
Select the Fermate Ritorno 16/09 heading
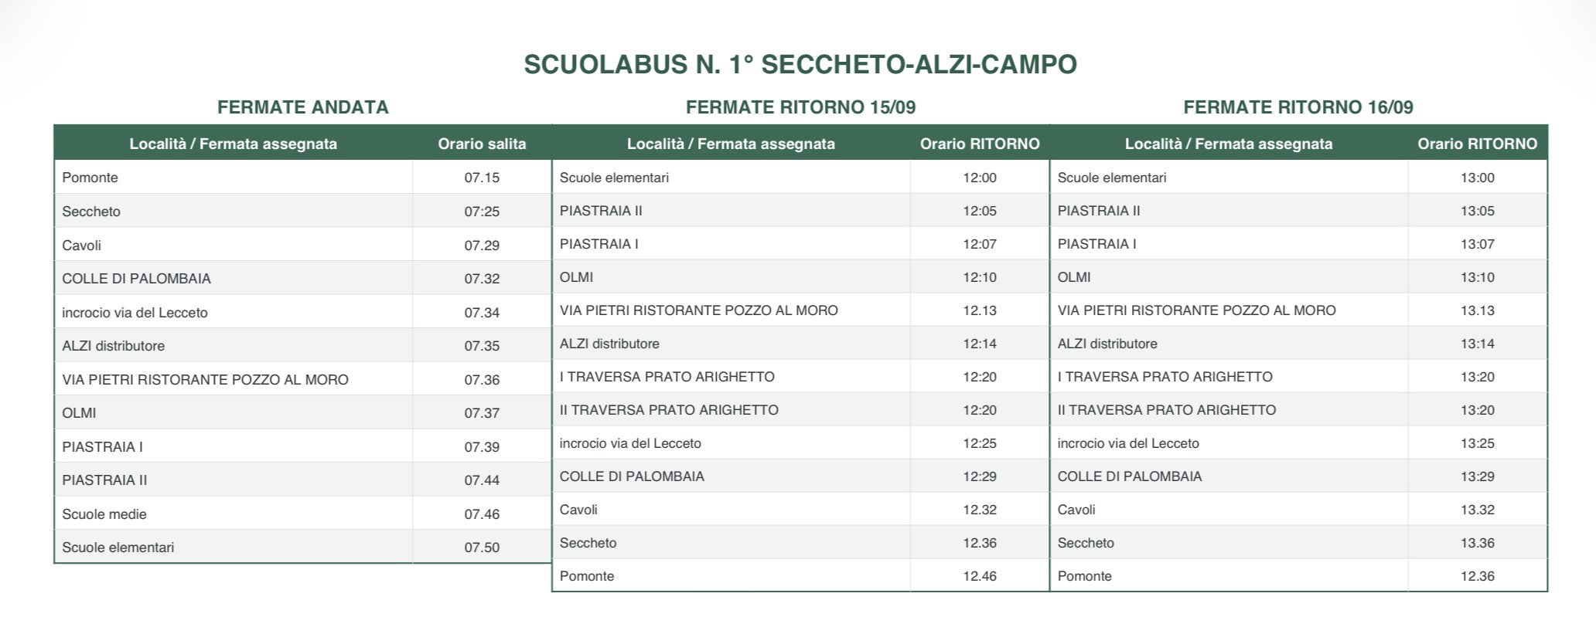tap(1298, 107)
